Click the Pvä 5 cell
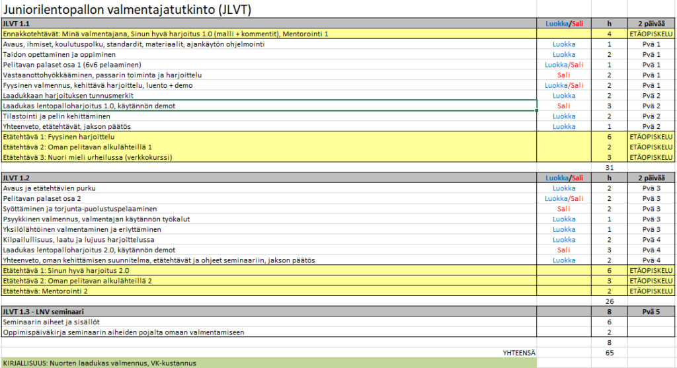This screenshot has height=368, width=677. click(651, 311)
